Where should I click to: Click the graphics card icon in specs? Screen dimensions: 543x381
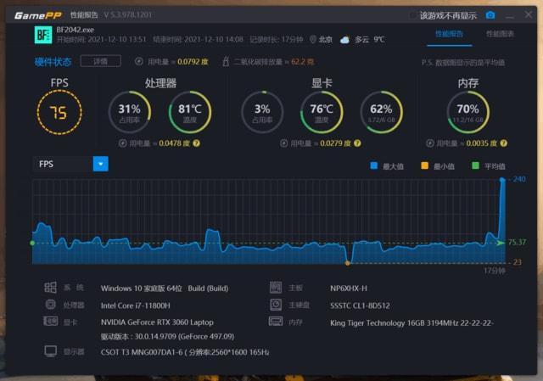click(51, 322)
